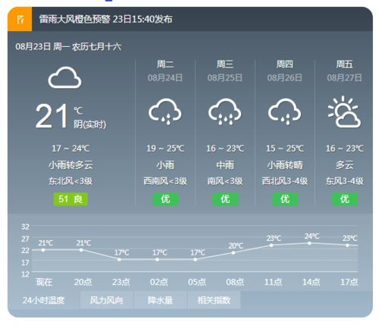Open the 相关指数 tab
The width and height of the screenshot is (379, 325).
pos(214,300)
